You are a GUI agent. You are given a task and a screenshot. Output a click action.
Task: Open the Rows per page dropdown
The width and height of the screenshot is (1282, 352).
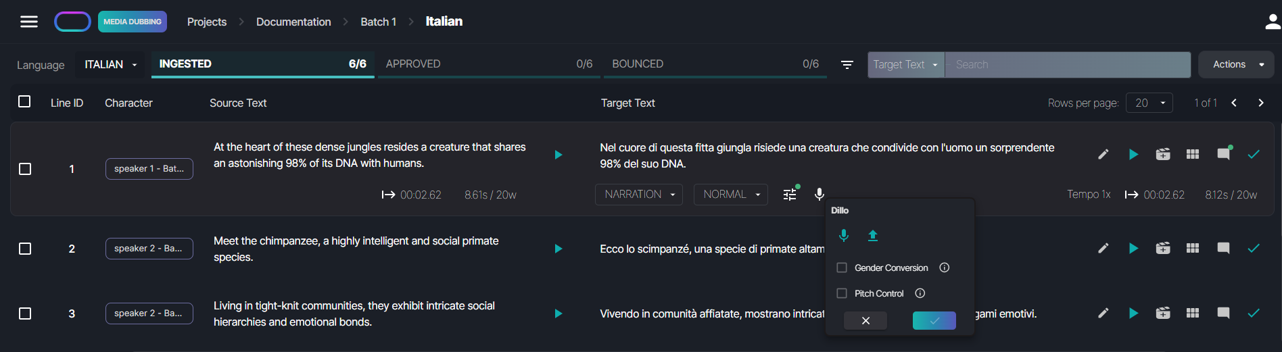click(1149, 103)
